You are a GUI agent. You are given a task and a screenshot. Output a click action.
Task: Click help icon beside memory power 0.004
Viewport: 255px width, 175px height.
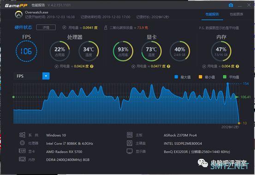tap(237, 66)
